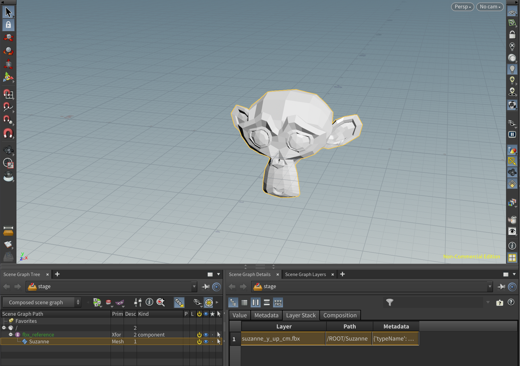Click the info icon in Scene Graph Tree toolbar
The height and width of the screenshot is (366, 520).
coord(149,302)
